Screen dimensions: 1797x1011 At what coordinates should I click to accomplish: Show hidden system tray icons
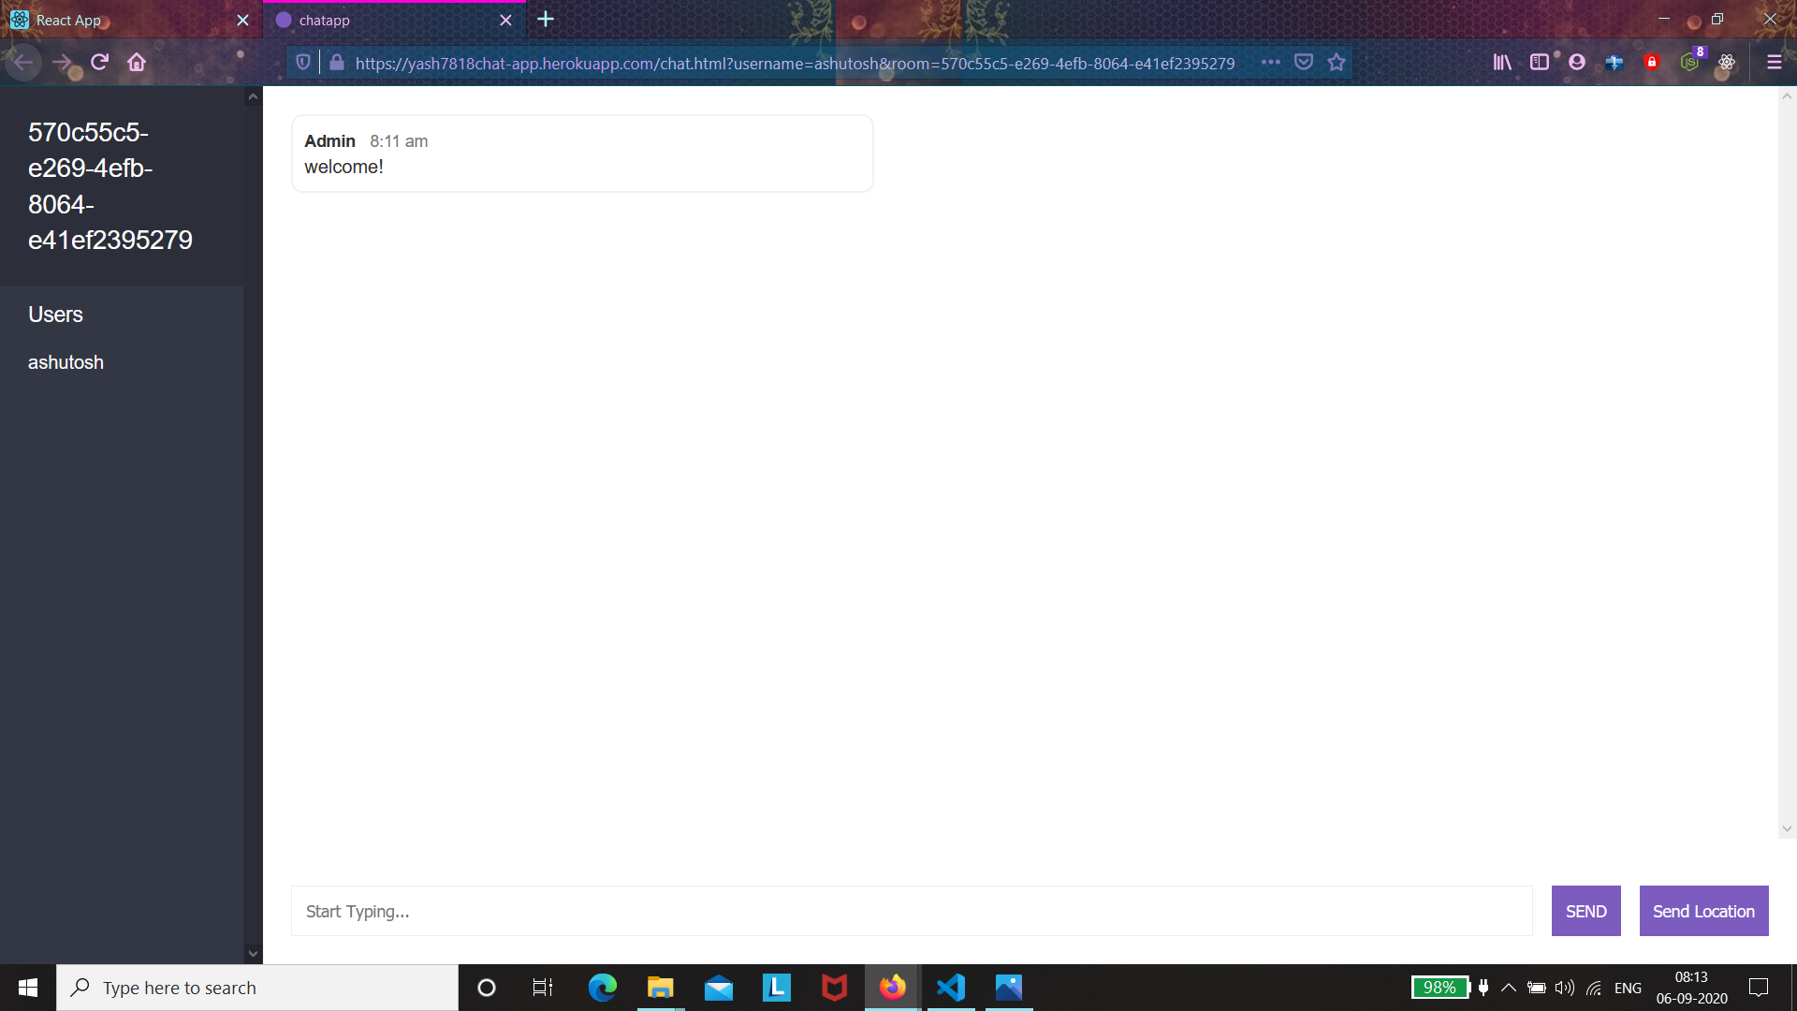pos(1509,988)
